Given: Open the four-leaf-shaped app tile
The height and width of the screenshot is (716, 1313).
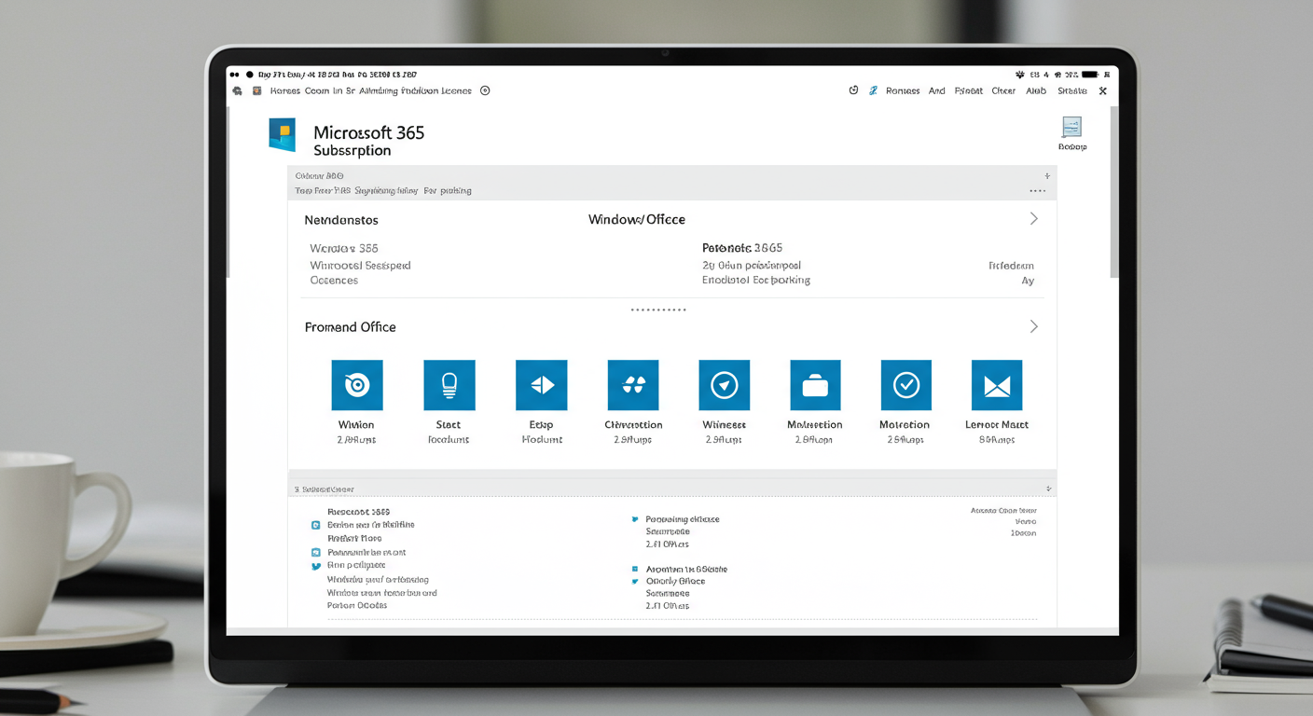Looking at the screenshot, I should point(633,385).
